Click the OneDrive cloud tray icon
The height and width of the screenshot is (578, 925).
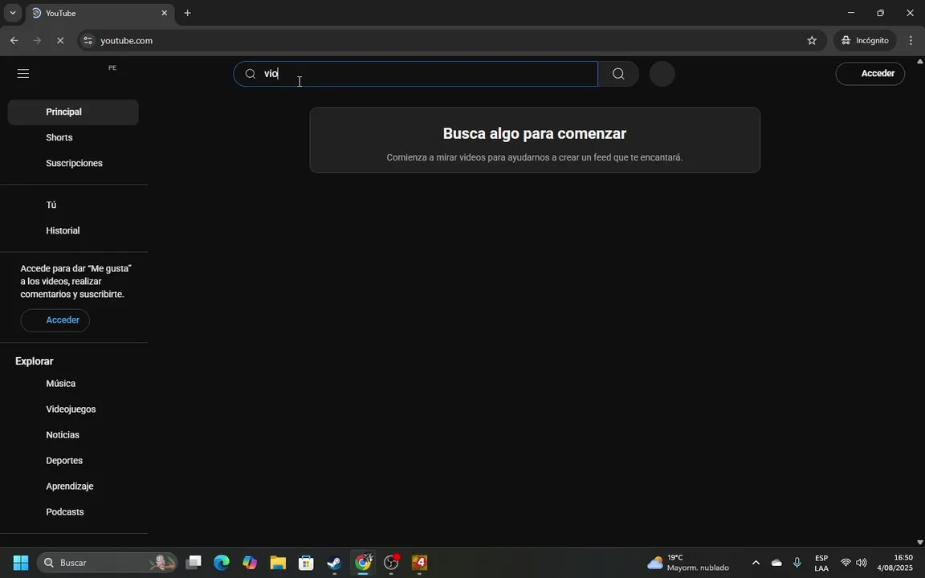click(x=776, y=563)
